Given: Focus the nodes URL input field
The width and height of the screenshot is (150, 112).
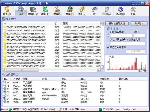Looking at the screenshot, I should tap(128, 43).
